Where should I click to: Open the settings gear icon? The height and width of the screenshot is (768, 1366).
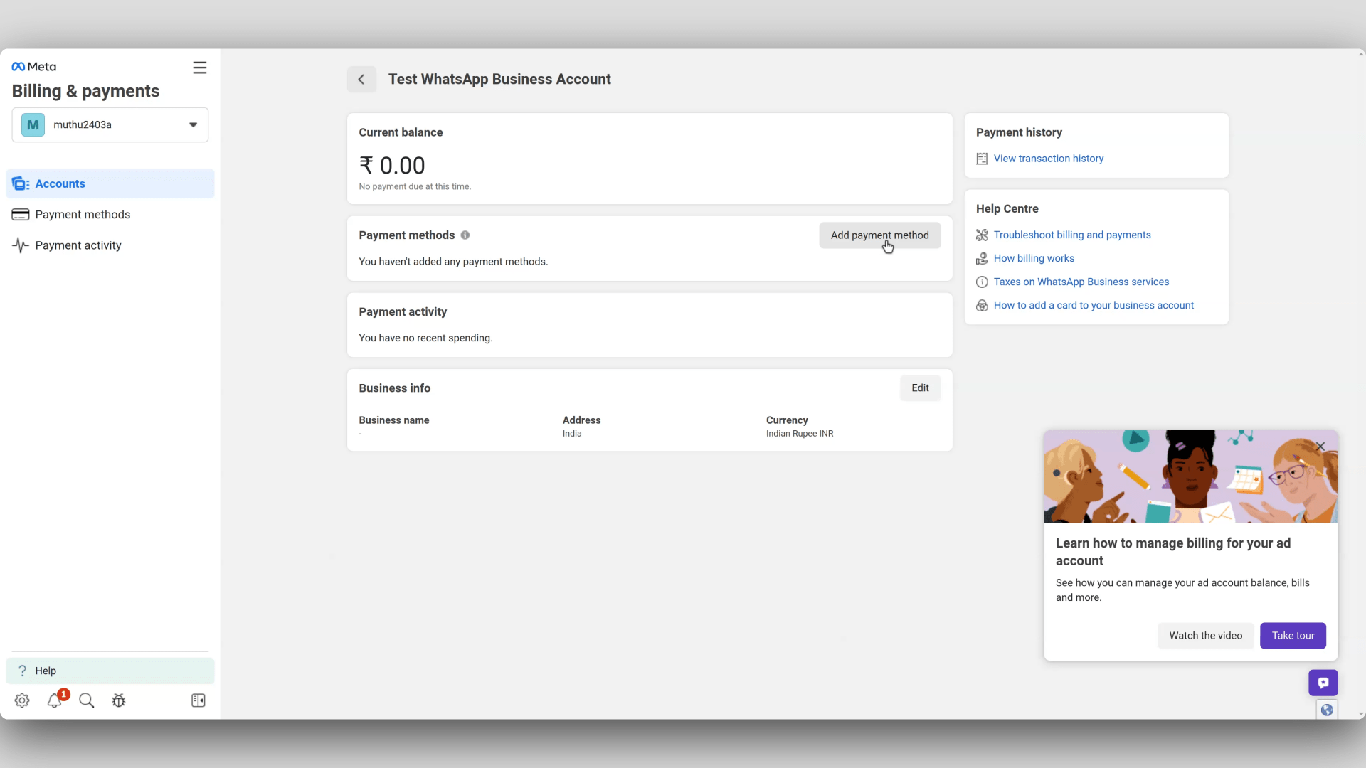(x=21, y=700)
